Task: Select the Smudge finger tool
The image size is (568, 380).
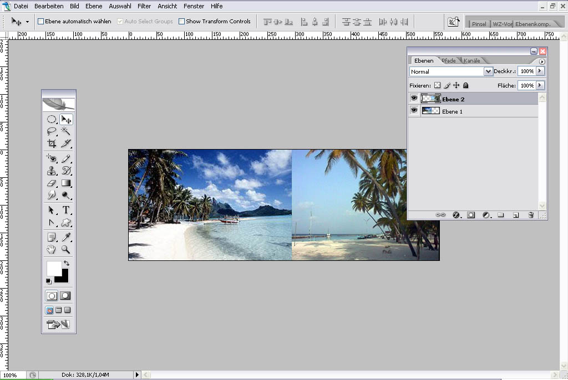Action: point(52,195)
